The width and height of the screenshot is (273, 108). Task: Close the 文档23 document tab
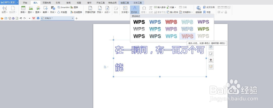[x=73, y=18]
